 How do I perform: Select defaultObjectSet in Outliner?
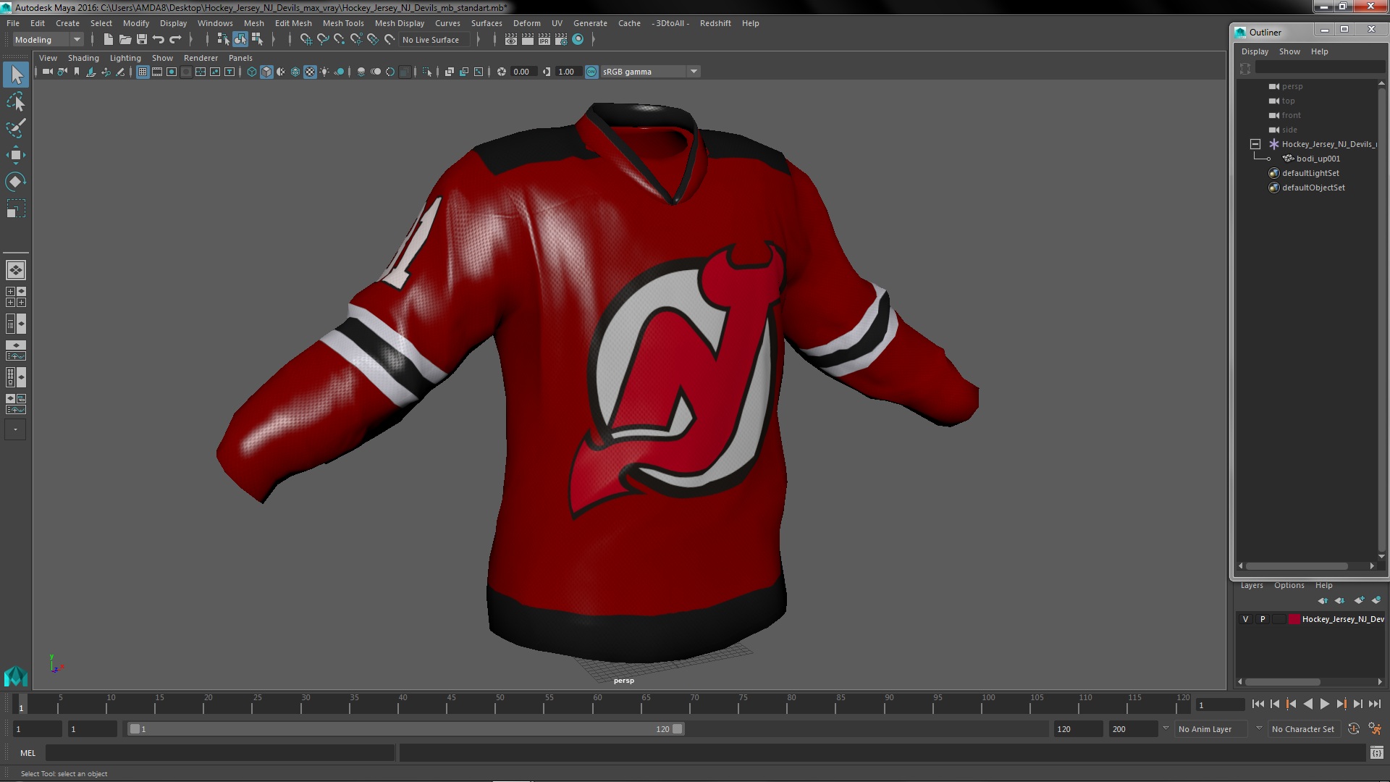[1313, 188]
